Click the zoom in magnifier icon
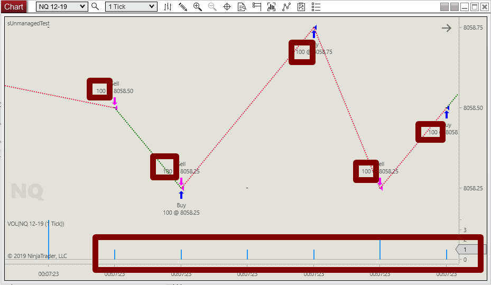 coord(198,7)
